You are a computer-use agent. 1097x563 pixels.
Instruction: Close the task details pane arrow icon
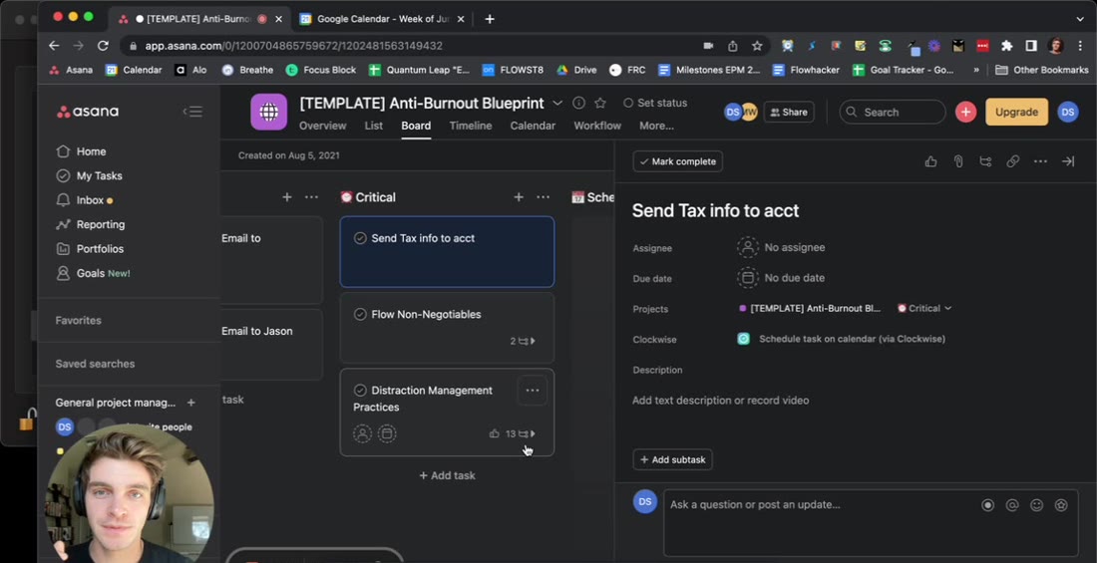tap(1068, 161)
